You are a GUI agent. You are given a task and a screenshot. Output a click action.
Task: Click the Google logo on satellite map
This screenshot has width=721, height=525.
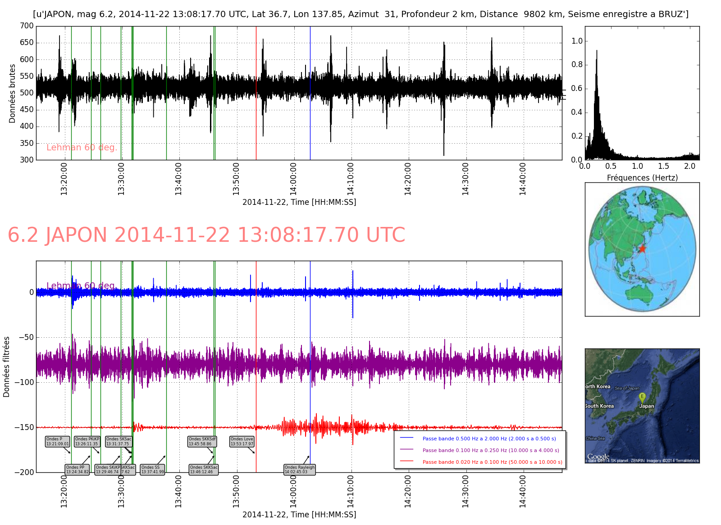tap(598, 457)
